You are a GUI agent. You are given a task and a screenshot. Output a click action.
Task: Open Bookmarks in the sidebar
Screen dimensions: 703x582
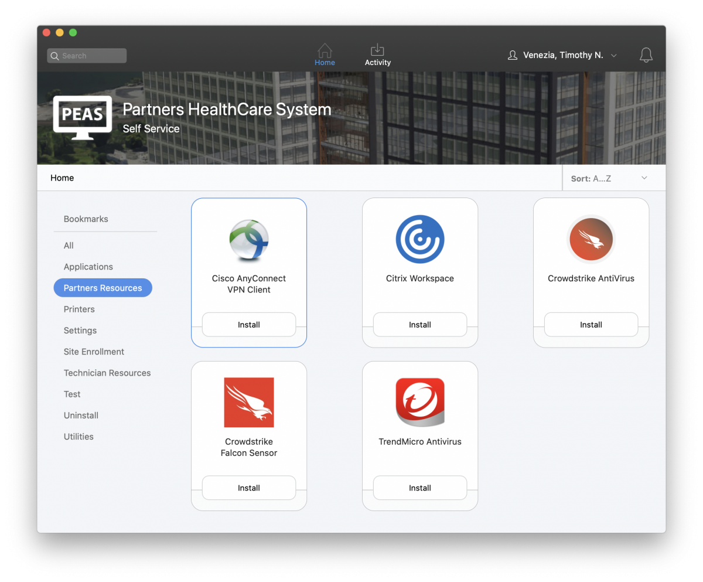86,219
